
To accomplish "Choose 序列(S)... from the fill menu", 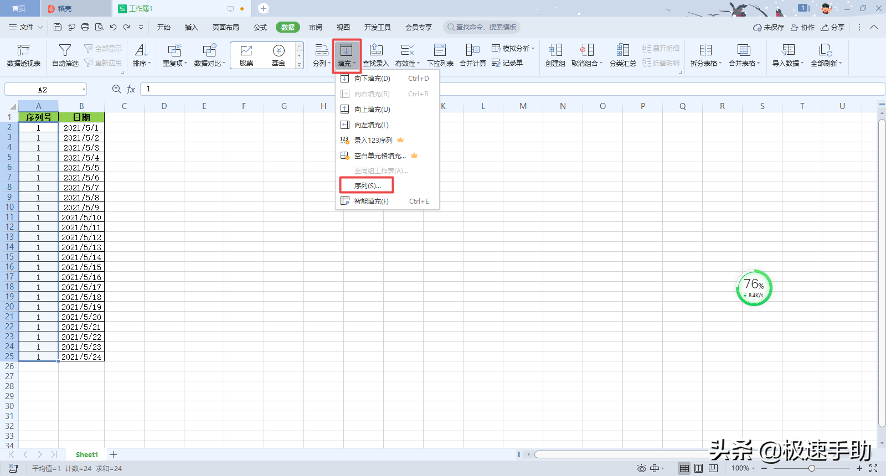I will (367, 186).
